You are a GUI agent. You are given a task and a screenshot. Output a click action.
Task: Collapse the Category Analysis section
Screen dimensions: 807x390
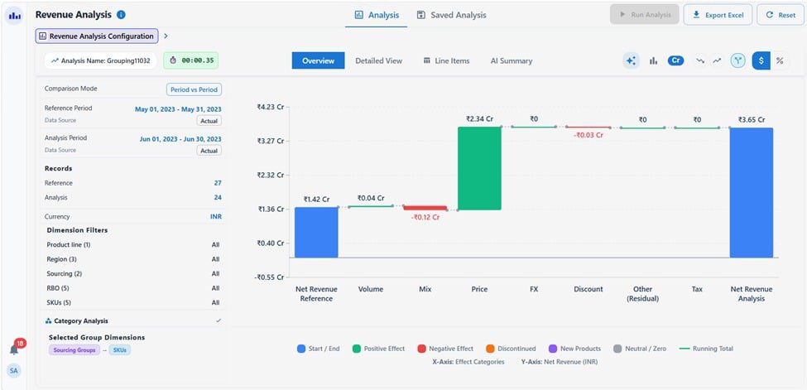[219, 320]
